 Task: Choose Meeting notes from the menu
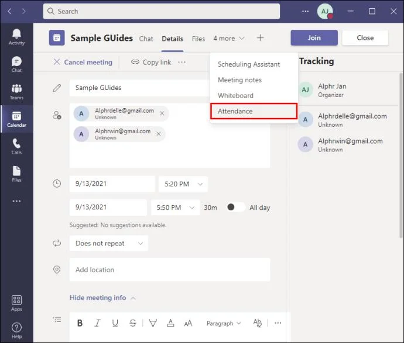tap(254, 79)
